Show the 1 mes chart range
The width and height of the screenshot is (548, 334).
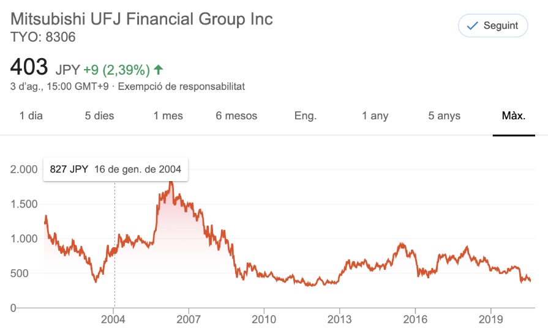(168, 116)
